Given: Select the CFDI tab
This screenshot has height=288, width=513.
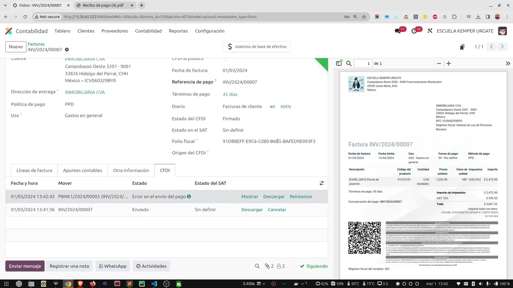Looking at the screenshot, I should pyautogui.click(x=165, y=170).
